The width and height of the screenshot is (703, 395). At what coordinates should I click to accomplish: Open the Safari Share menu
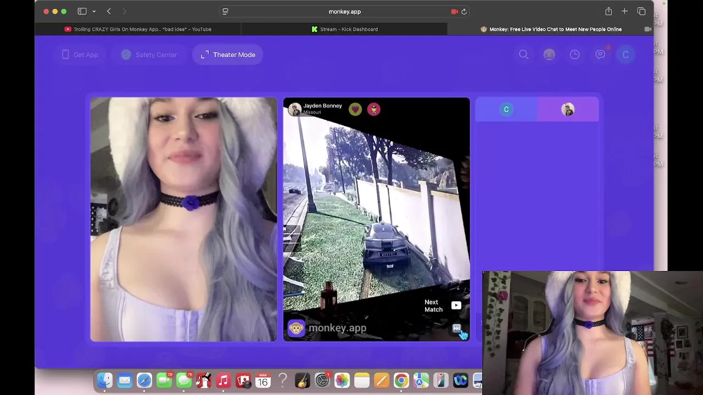pyautogui.click(x=609, y=11)
